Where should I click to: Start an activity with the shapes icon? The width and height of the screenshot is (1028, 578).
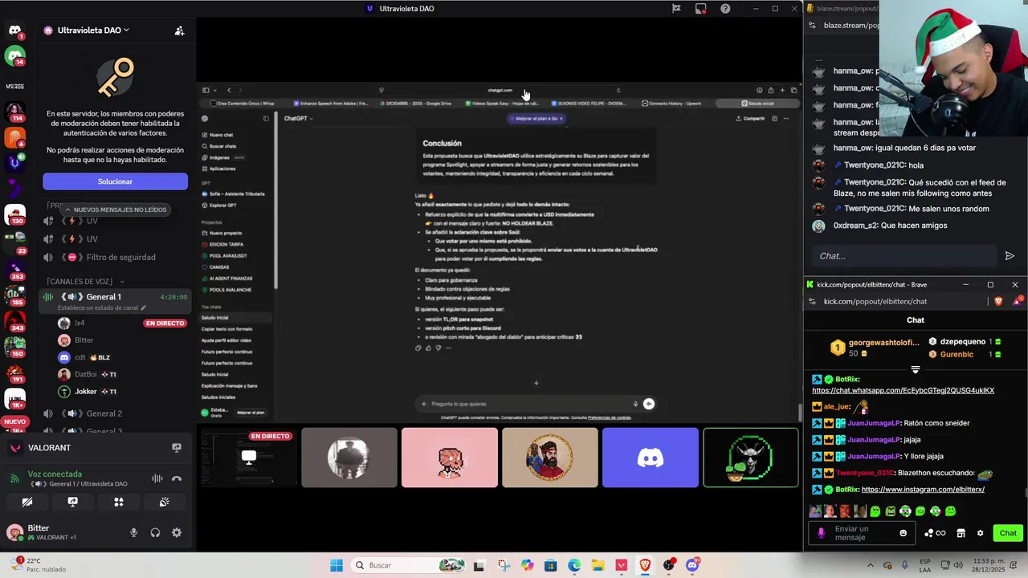point(118,502)
